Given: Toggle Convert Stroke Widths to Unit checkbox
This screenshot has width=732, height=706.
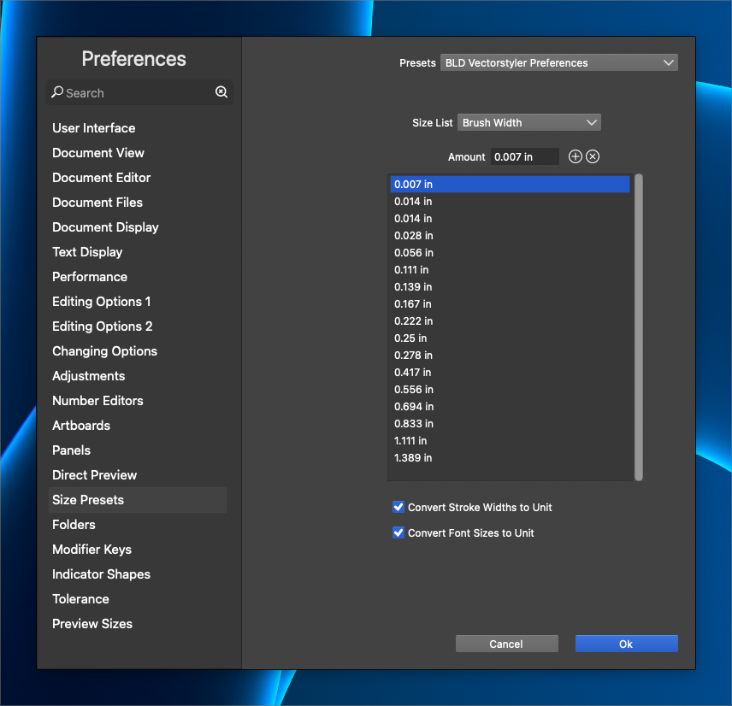Looking at the screenshot, I should (398, 507).
